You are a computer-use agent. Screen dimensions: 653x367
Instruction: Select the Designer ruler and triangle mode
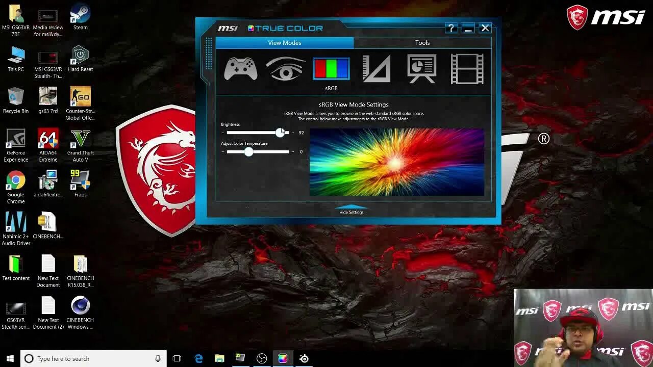[x=376, y=69]
